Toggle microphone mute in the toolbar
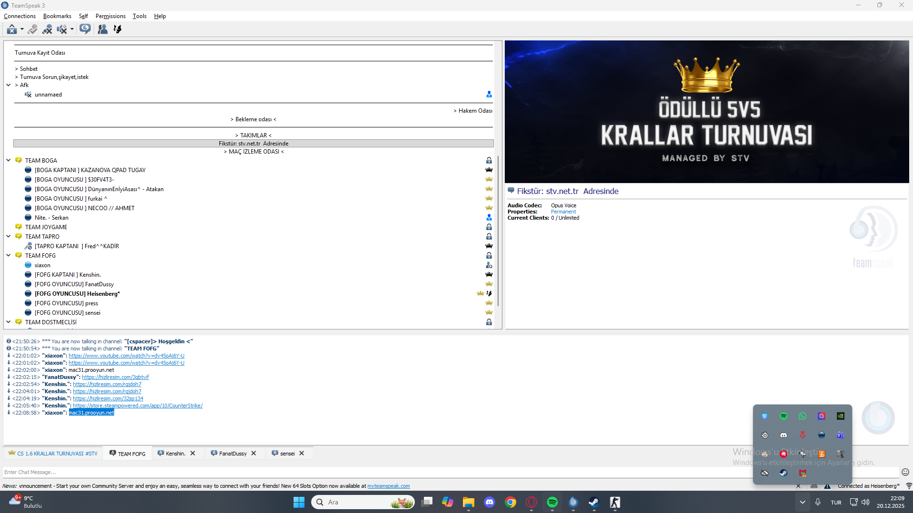The width and height of the screenshot is (913, 513). pos(47,29)
